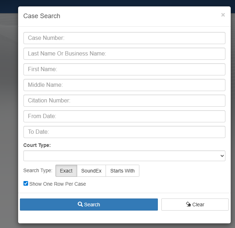Toggle the Show One Row Per Case checkbox
Viewport: 235px width, 228px height.
26,184
